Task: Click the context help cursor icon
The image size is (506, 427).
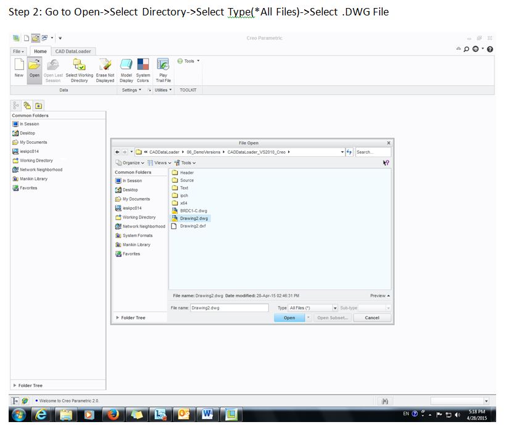Action: 386,163
